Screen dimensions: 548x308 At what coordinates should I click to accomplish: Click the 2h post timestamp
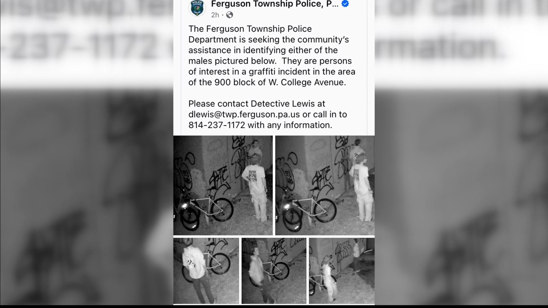(215, 15)
